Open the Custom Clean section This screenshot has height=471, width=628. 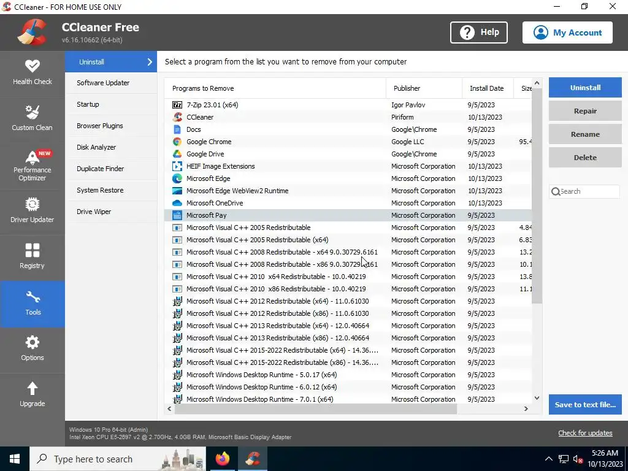(x=32, y=120)
